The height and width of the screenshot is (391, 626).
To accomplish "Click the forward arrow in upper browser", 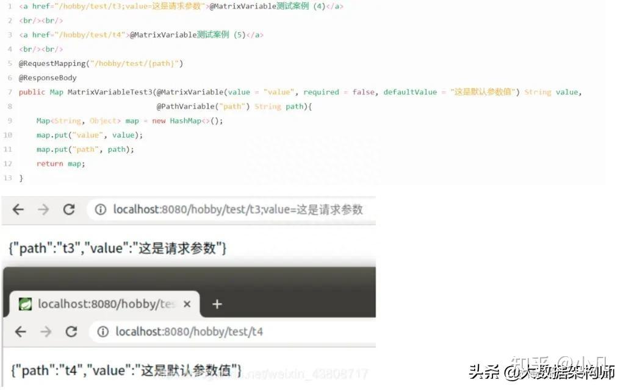I will (43, 210).
